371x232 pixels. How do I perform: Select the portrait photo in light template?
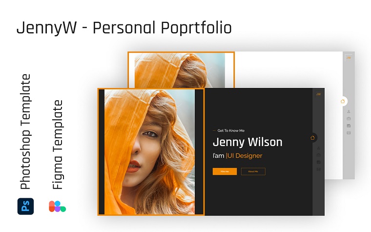(180, 70)
